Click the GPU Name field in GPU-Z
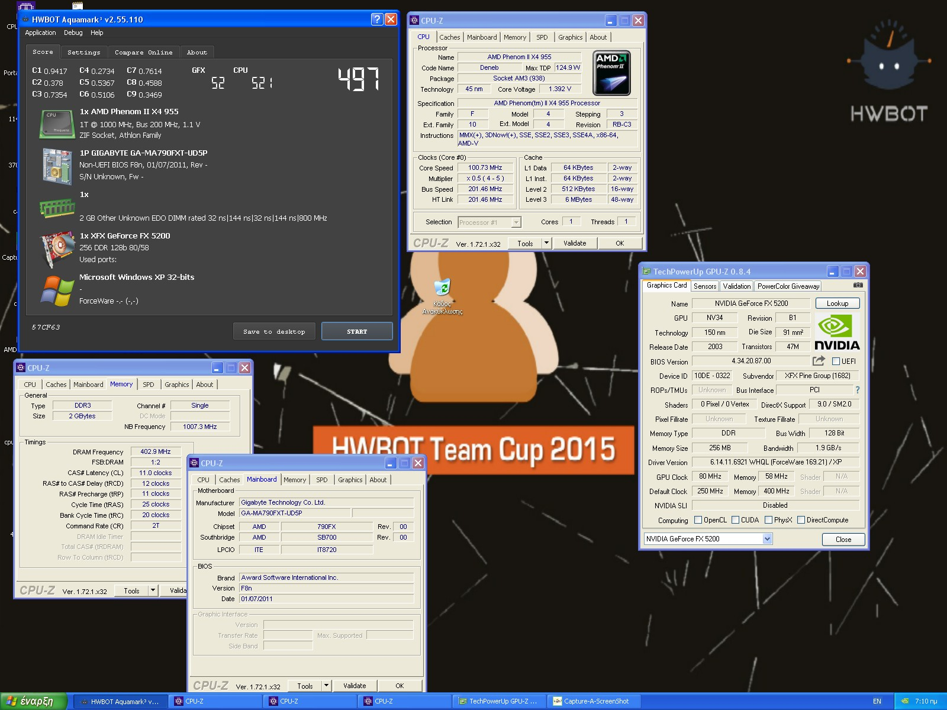 (x=751, y=304)
